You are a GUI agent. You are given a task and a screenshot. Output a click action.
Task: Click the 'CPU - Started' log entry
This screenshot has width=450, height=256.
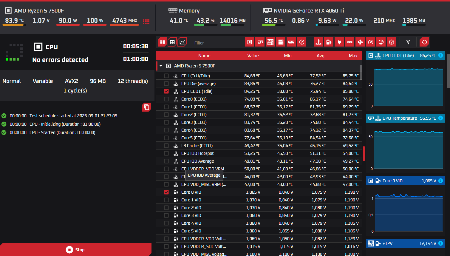[62, 132]
